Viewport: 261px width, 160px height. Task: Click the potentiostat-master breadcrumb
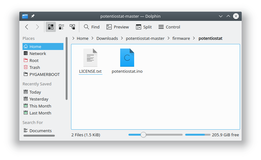click(x=145, y=38)
